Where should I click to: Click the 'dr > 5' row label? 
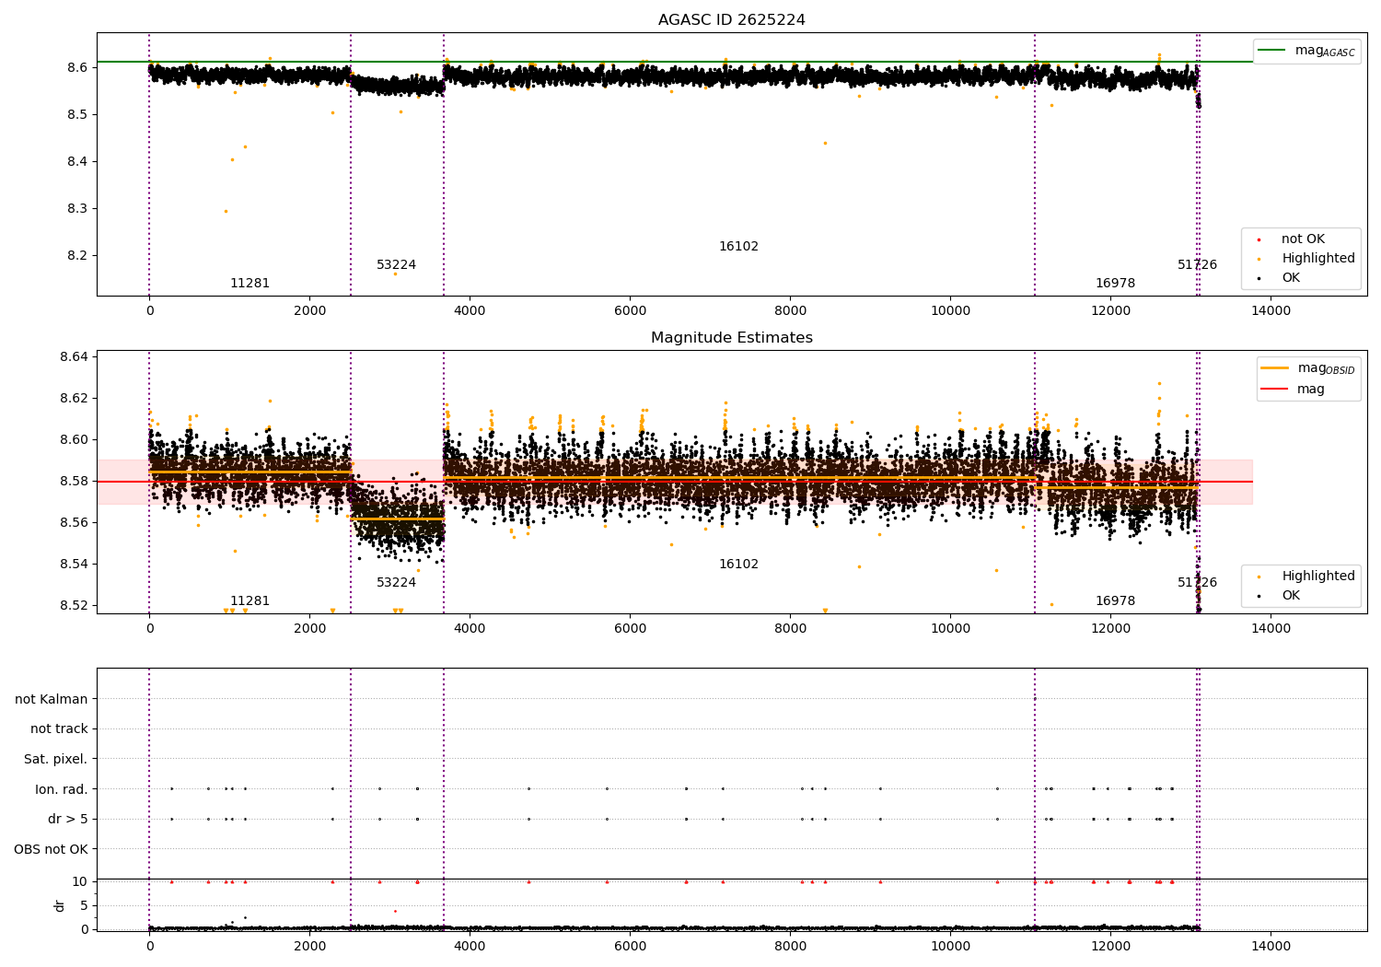[68, 819]
